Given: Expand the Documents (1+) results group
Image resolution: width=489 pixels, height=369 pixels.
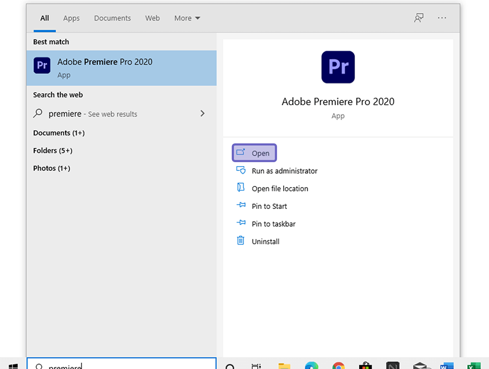Looking at the screenshot, I should [x=59, y=133].
